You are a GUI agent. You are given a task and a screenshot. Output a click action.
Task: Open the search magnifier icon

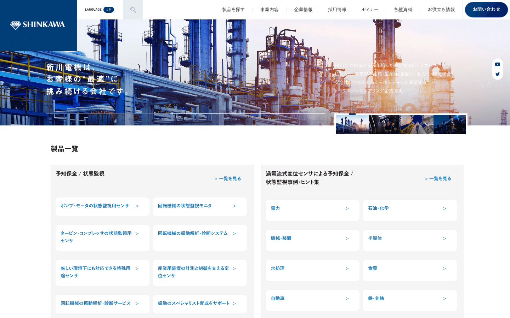[133, 10]
